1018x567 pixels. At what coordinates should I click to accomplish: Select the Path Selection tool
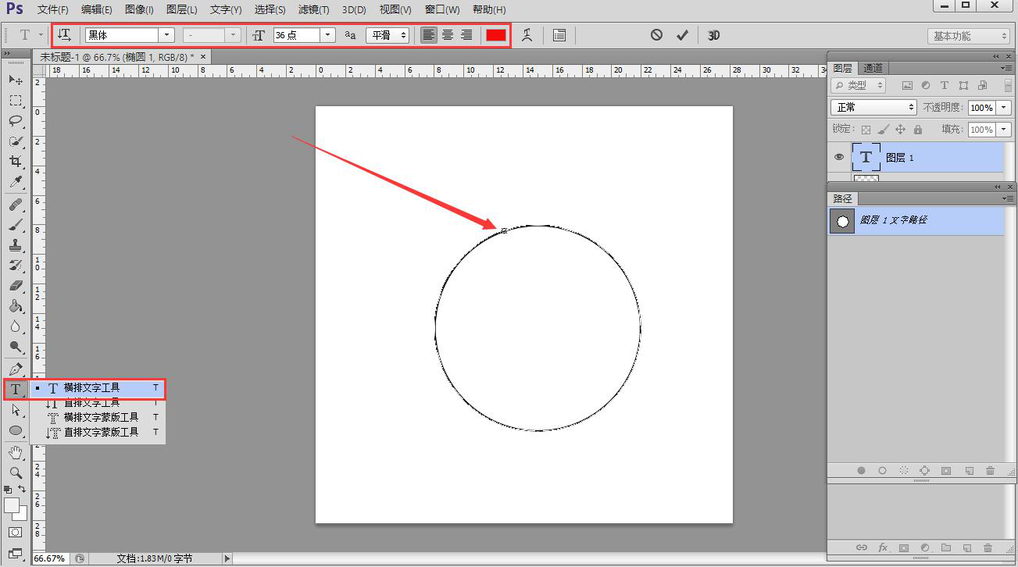(15, 409)
